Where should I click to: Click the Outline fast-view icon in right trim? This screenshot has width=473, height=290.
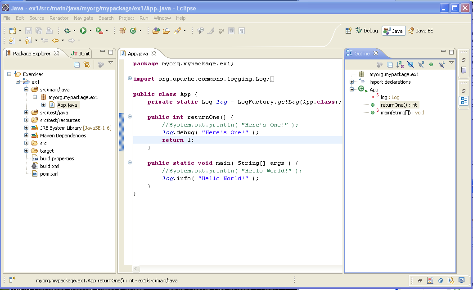pyautogui.click(x=464, y=101)
